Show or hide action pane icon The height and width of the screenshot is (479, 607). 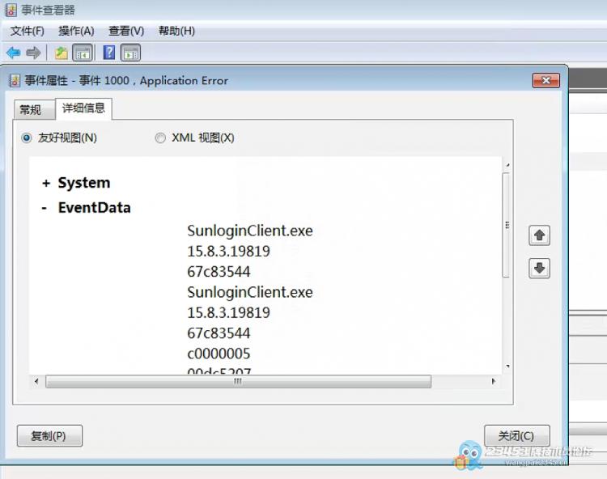130,53
